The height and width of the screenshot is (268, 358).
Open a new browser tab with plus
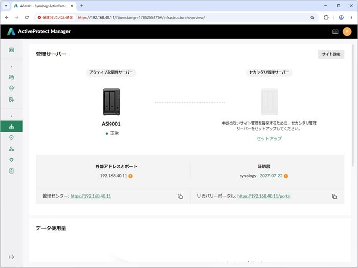(x=82, y=6)
